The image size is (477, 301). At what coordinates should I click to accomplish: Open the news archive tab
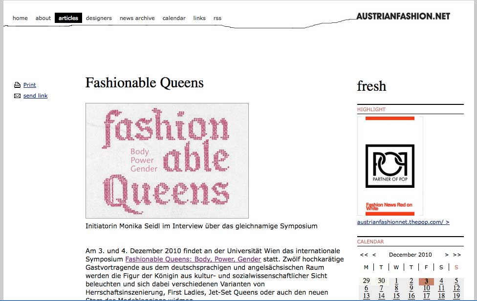pos(137,18)
